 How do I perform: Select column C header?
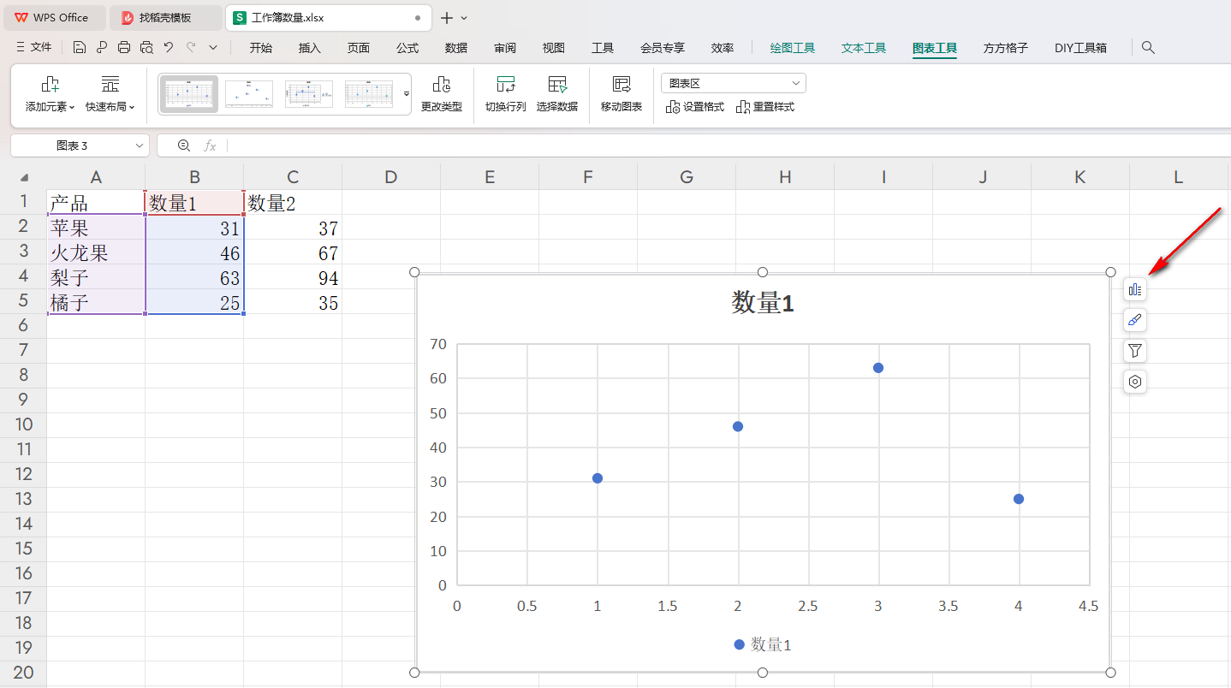coord(293,177)
